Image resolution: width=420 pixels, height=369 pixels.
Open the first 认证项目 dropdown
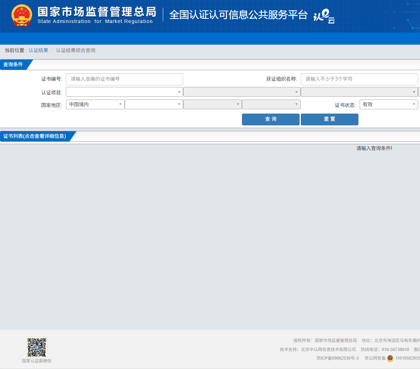tap(124, 92)
